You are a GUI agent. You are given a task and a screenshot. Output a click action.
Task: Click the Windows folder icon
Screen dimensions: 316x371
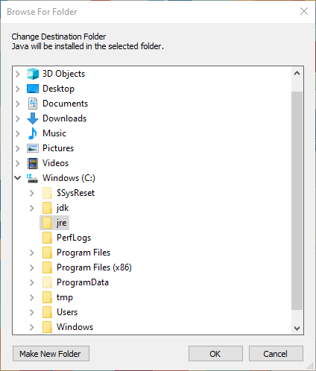coord(47,327)
